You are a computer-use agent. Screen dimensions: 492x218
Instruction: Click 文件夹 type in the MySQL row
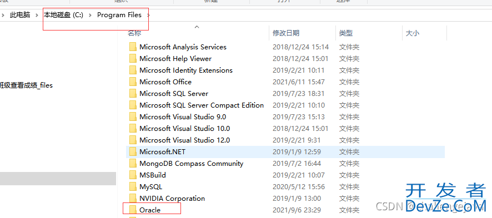coord(349,187)
